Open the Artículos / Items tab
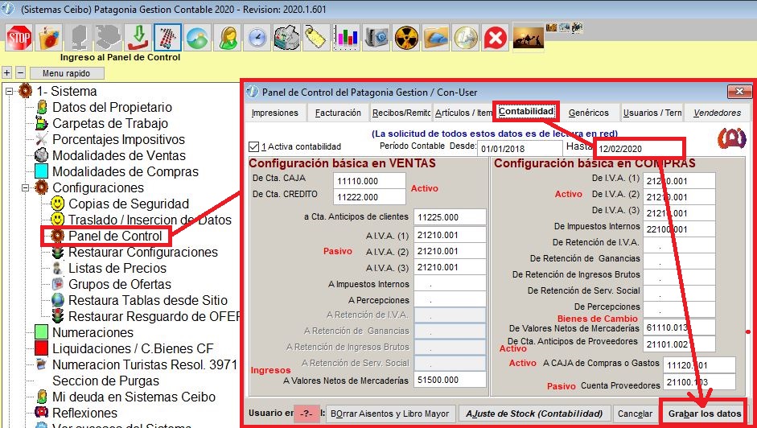 coord(463,113)
